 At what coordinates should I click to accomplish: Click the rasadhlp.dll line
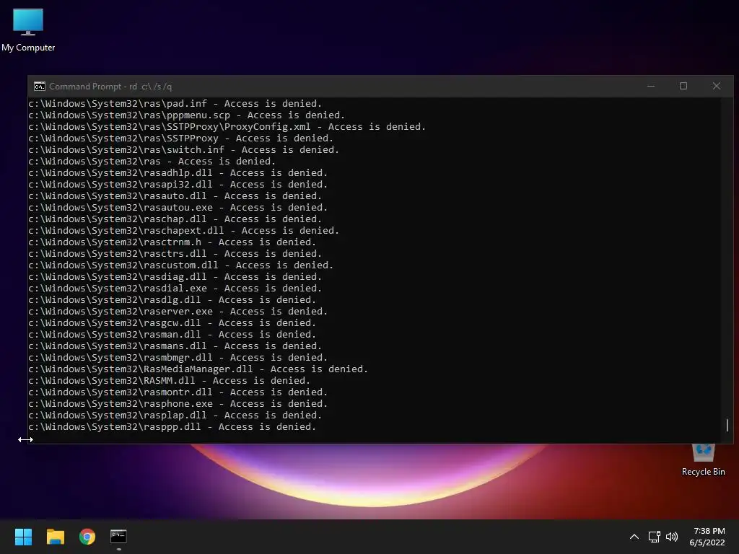[x=178, y=173]
